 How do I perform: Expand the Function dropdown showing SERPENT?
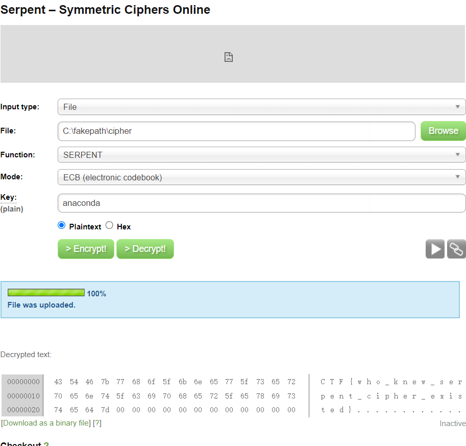(261, 155)
